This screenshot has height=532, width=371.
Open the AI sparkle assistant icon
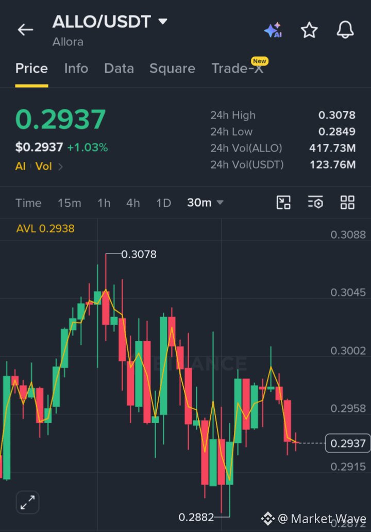(273, 30)
